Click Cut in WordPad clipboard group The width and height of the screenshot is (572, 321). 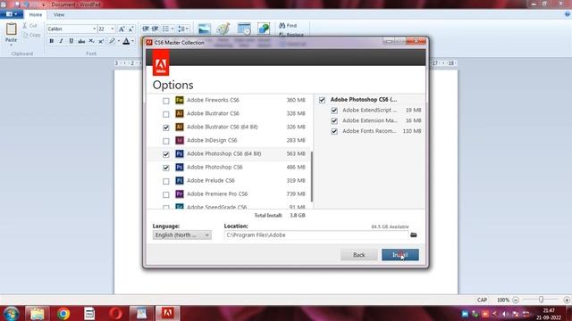click(29, 26)
